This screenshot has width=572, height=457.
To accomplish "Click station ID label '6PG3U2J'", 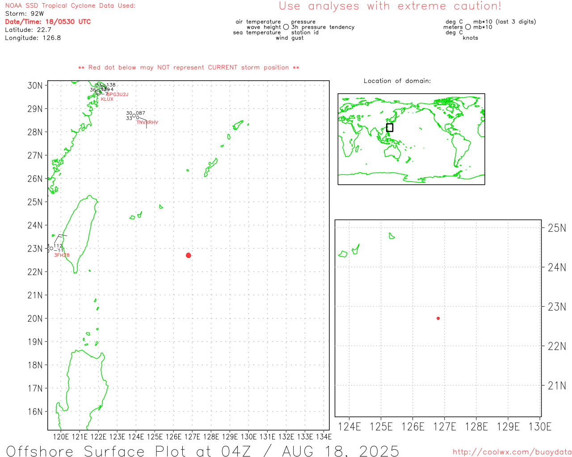I will coord(118,95).
